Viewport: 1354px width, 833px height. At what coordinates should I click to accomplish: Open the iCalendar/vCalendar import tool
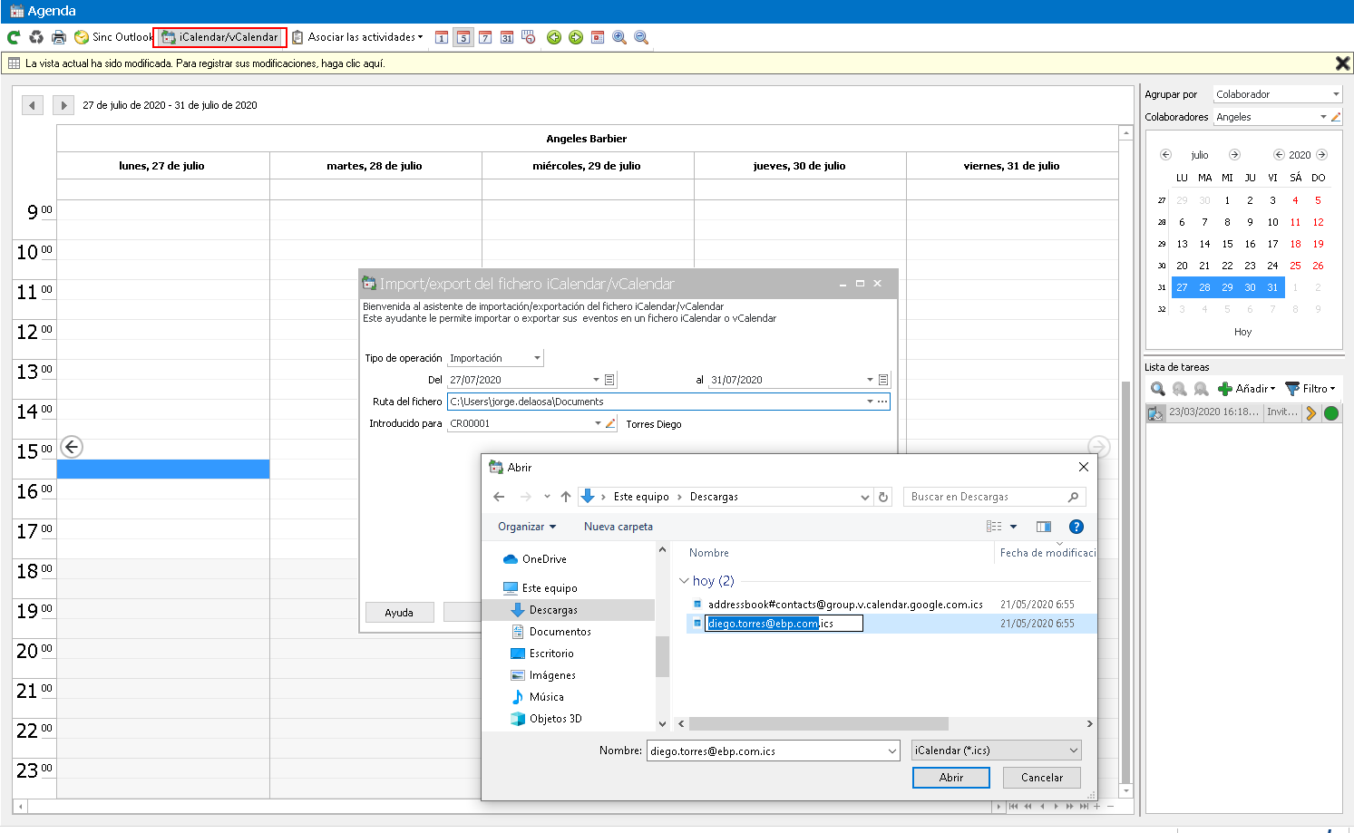pyautogui.click(x=219, y=37)
